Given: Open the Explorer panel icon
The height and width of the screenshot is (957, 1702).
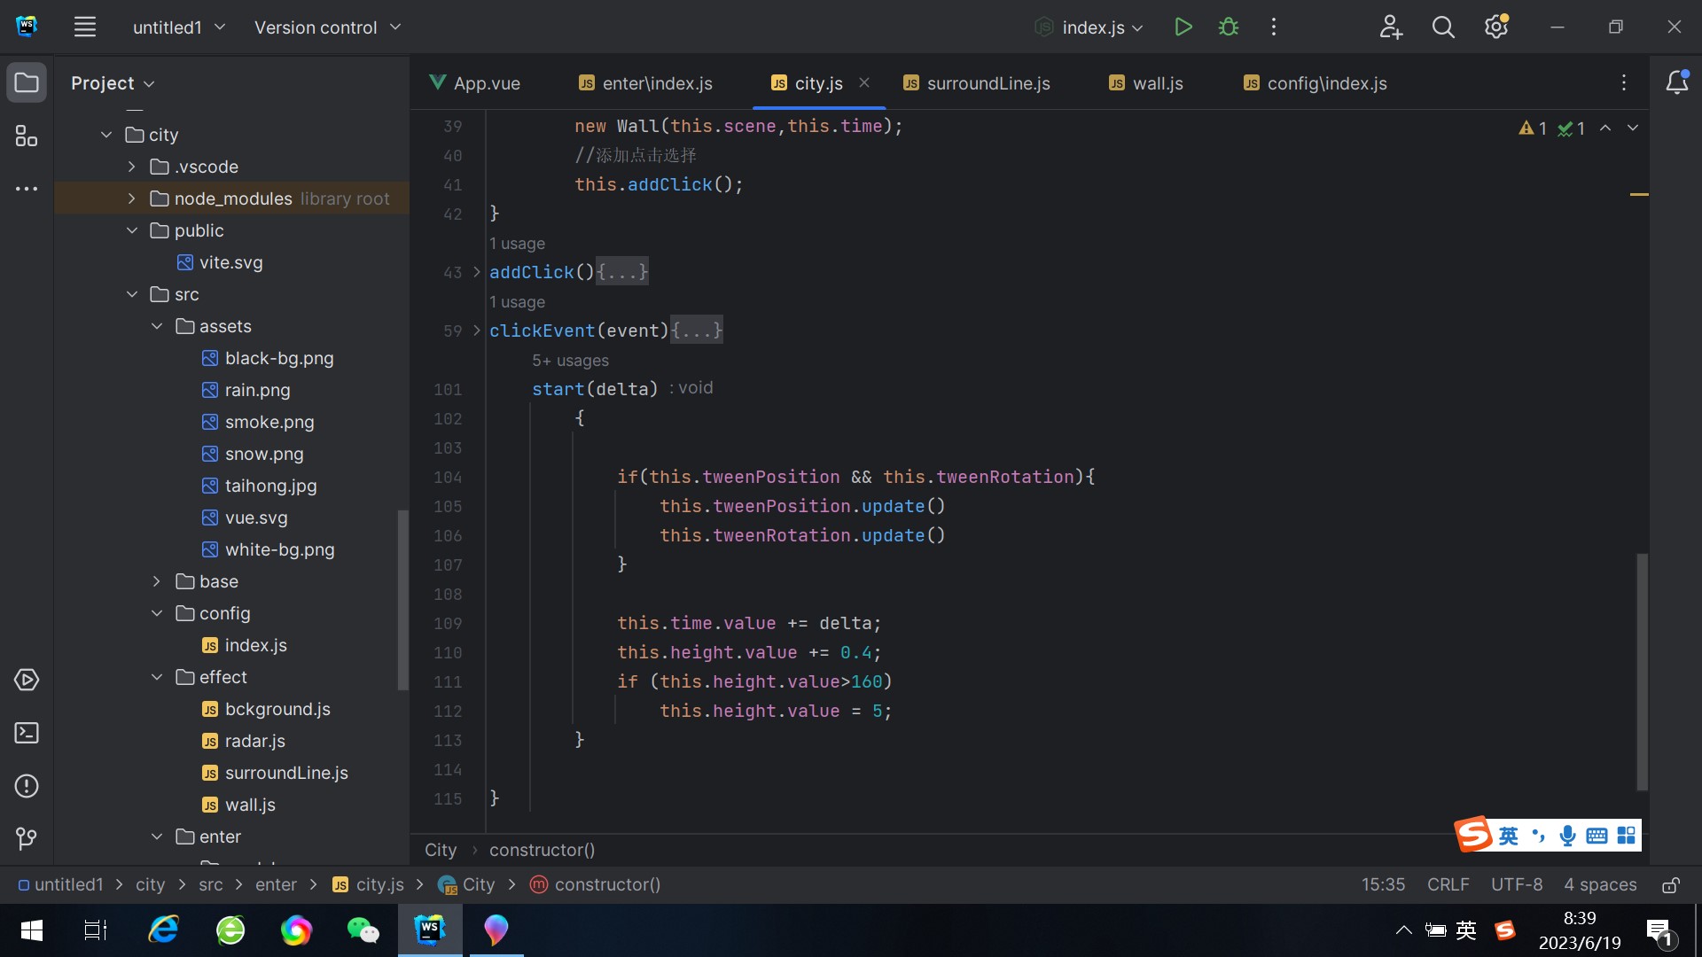Looking at the screenshot, I should tap(26, 83).
